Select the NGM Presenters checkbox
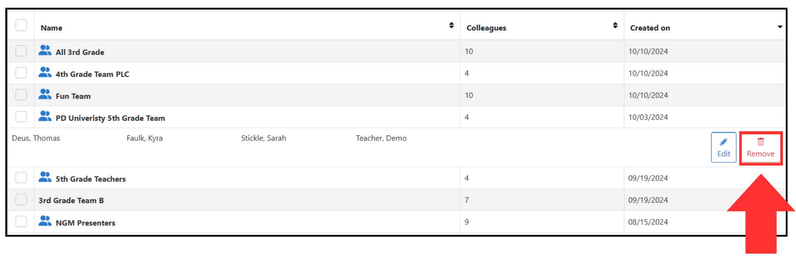796x265 pixels. click(x=21, y=221)
